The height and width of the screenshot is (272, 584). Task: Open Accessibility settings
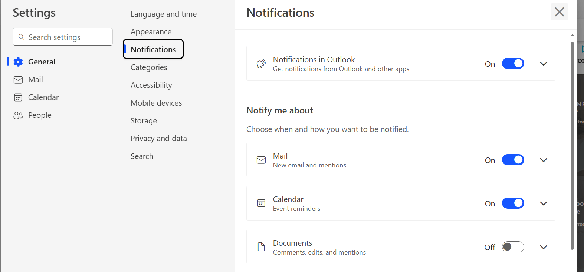[x=151, y=85]
